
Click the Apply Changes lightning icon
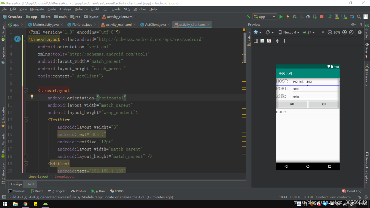(x=288, y=17)
